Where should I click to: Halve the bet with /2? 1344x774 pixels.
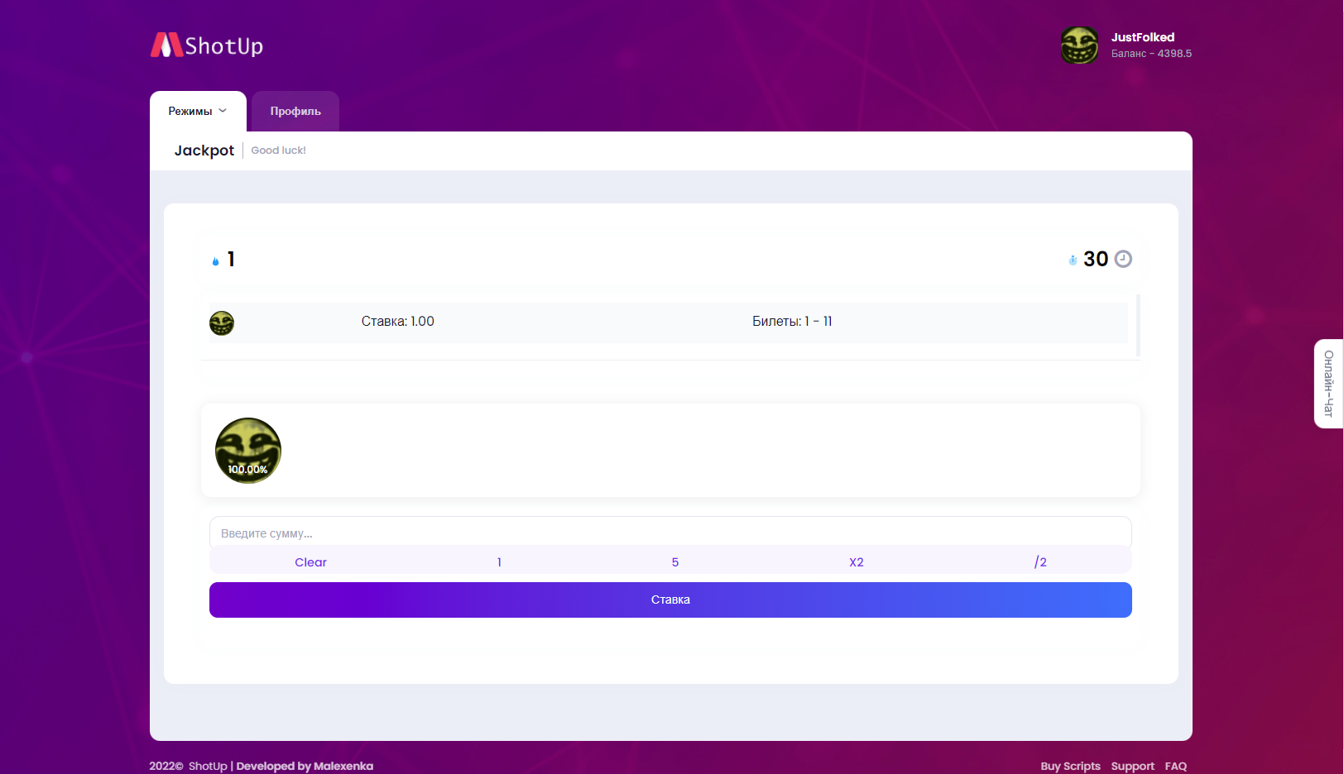pos(1040,562)
